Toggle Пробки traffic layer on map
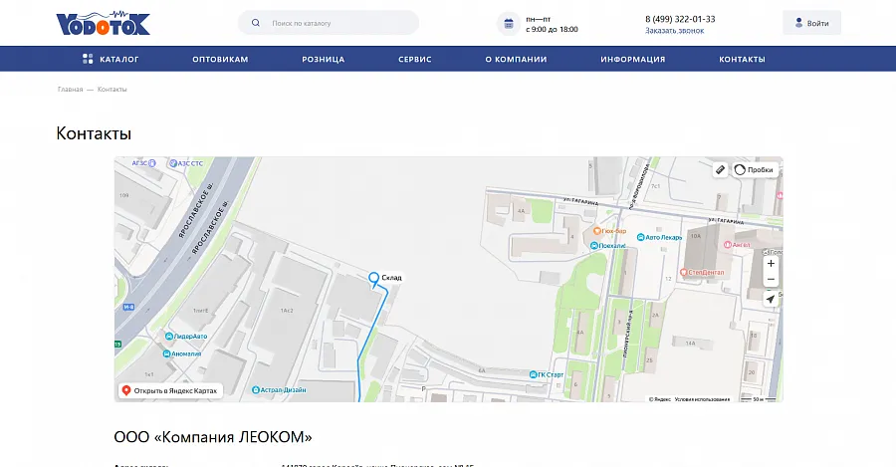This screenshot has width=896, height=467. [755, 169]
